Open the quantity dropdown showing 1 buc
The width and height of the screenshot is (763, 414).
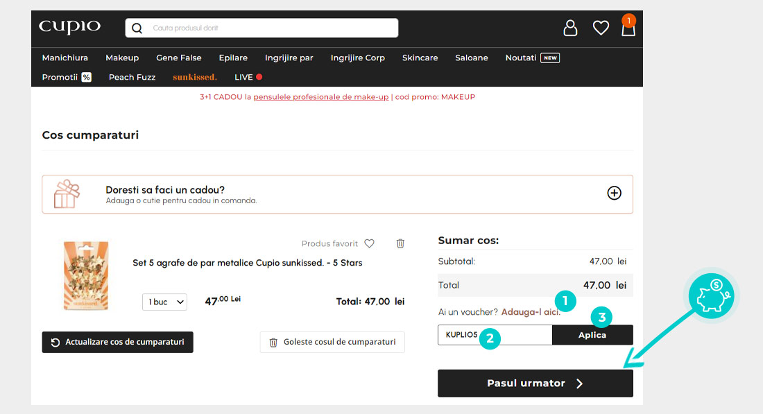pos(164,302)
